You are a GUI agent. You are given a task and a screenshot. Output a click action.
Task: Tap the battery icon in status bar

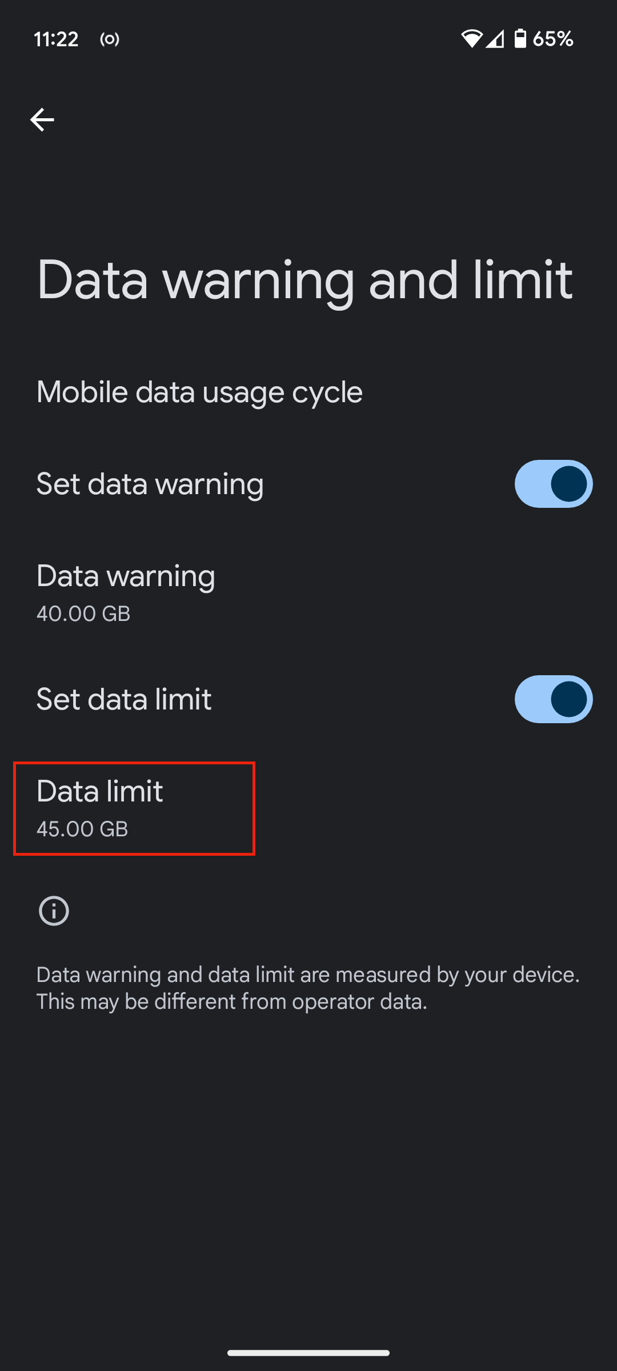point(520,39)
